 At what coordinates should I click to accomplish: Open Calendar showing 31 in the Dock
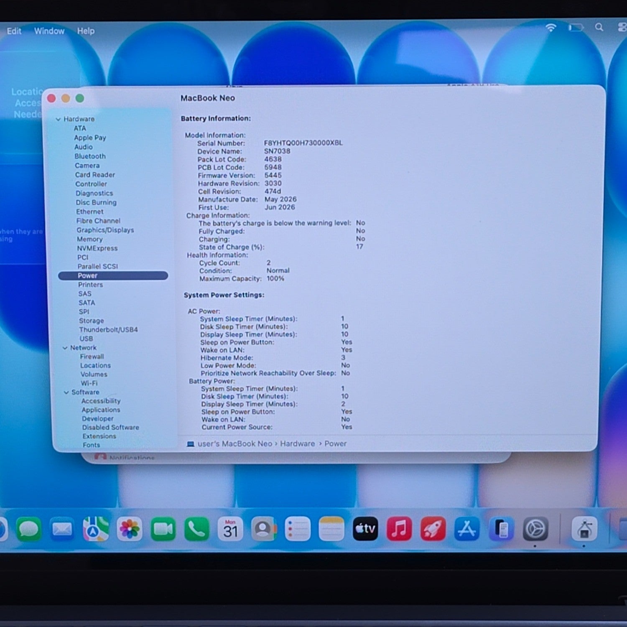click(x=230, y=529)
